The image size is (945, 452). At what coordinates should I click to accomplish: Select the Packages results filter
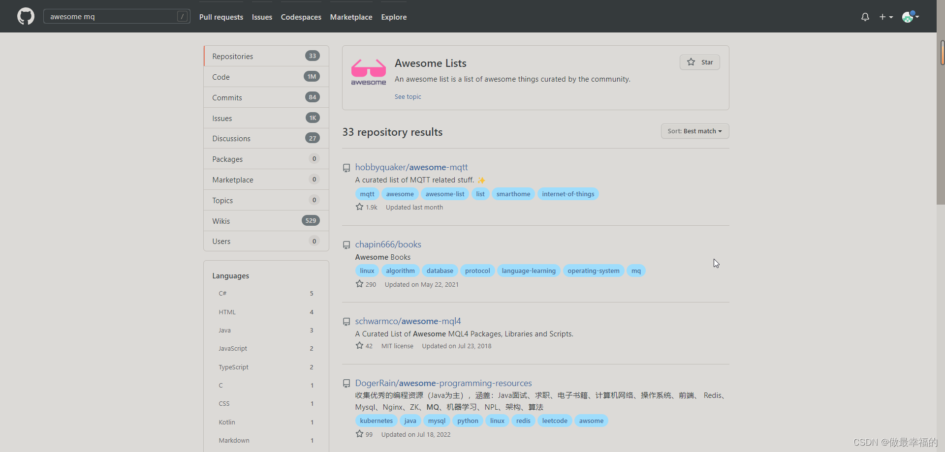(x=266, y=159)
